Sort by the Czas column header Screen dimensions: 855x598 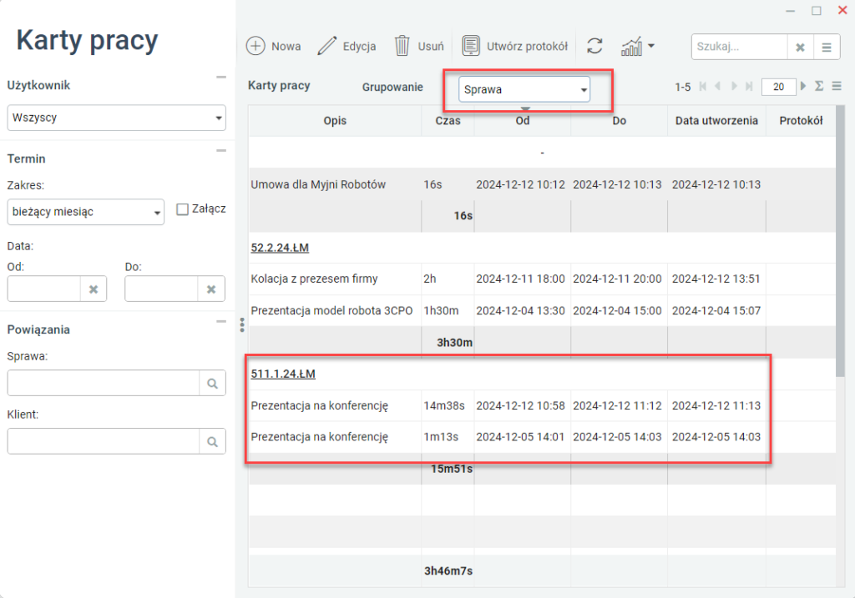pos(448,121)
